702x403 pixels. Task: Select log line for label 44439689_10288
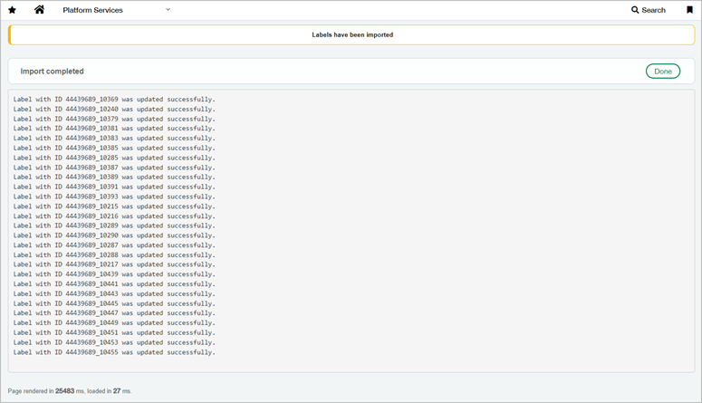114,255
